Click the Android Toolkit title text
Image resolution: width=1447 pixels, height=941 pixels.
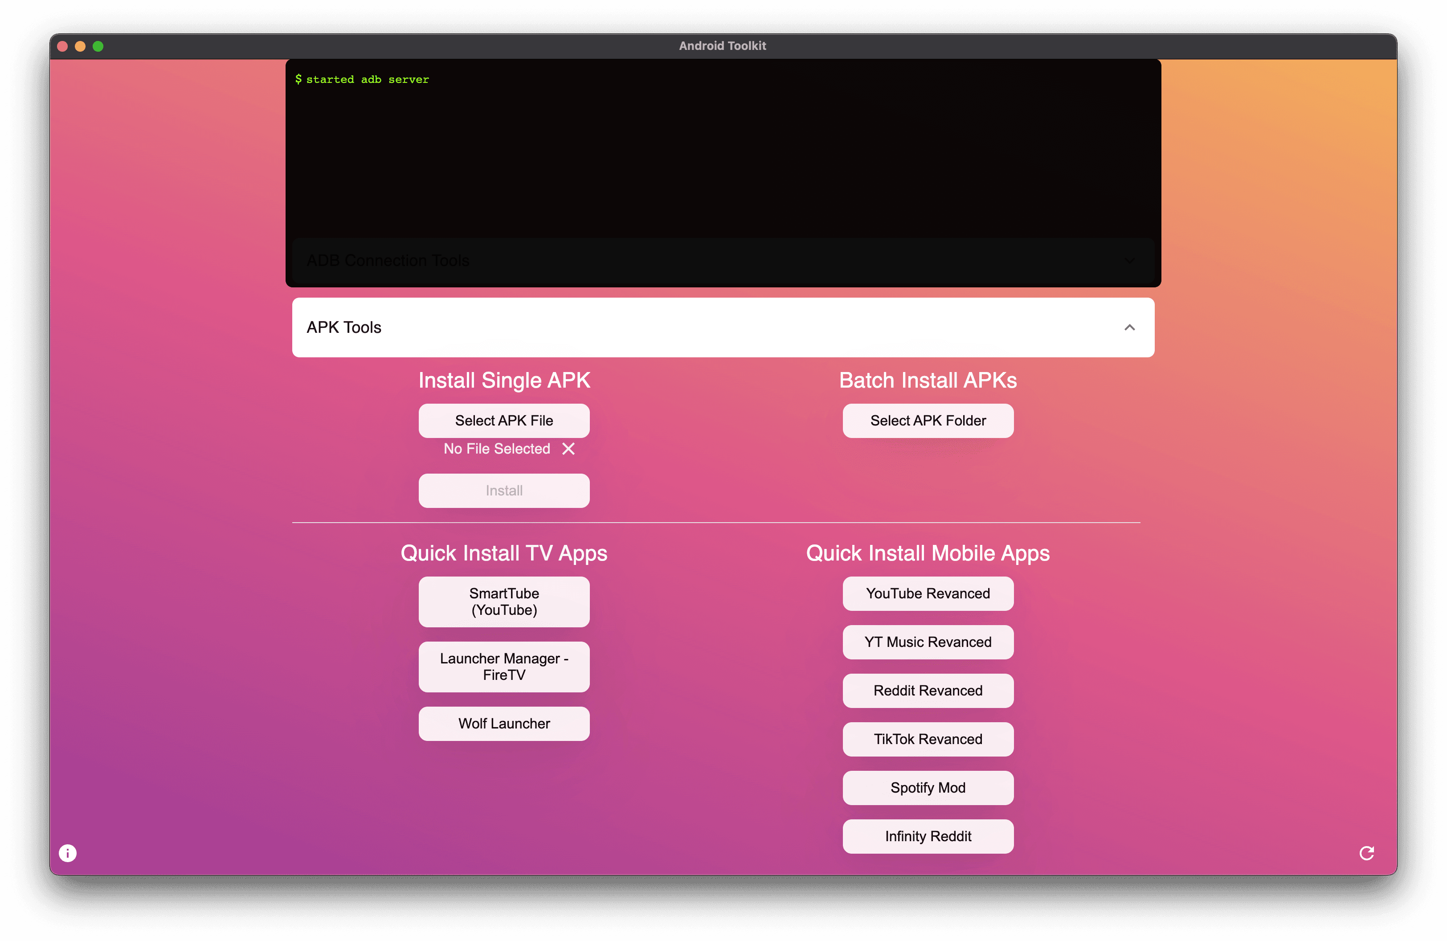pyautogui.click(x=722, y=46)
